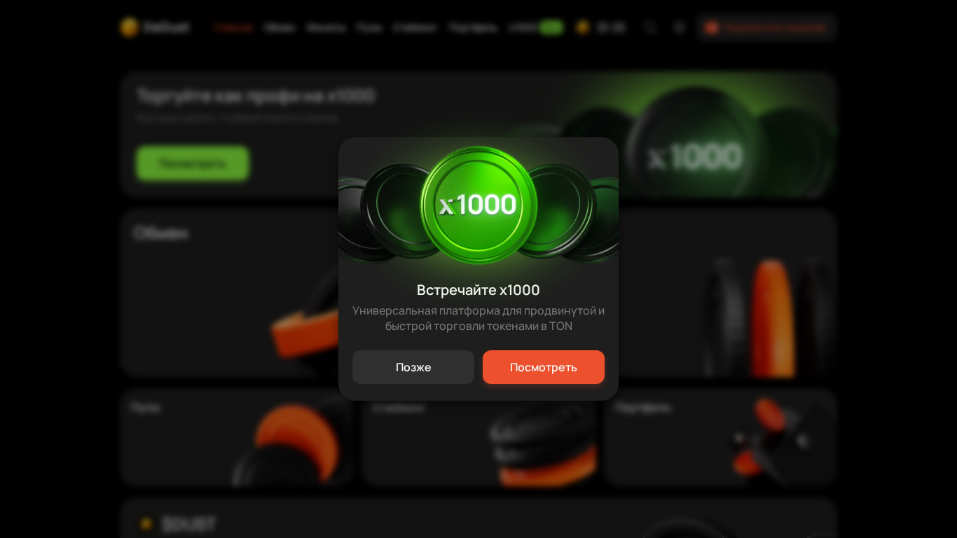957x538 pixels.
Task: Click the DeDust logo in the header
Action: click(x=155, y=27)
